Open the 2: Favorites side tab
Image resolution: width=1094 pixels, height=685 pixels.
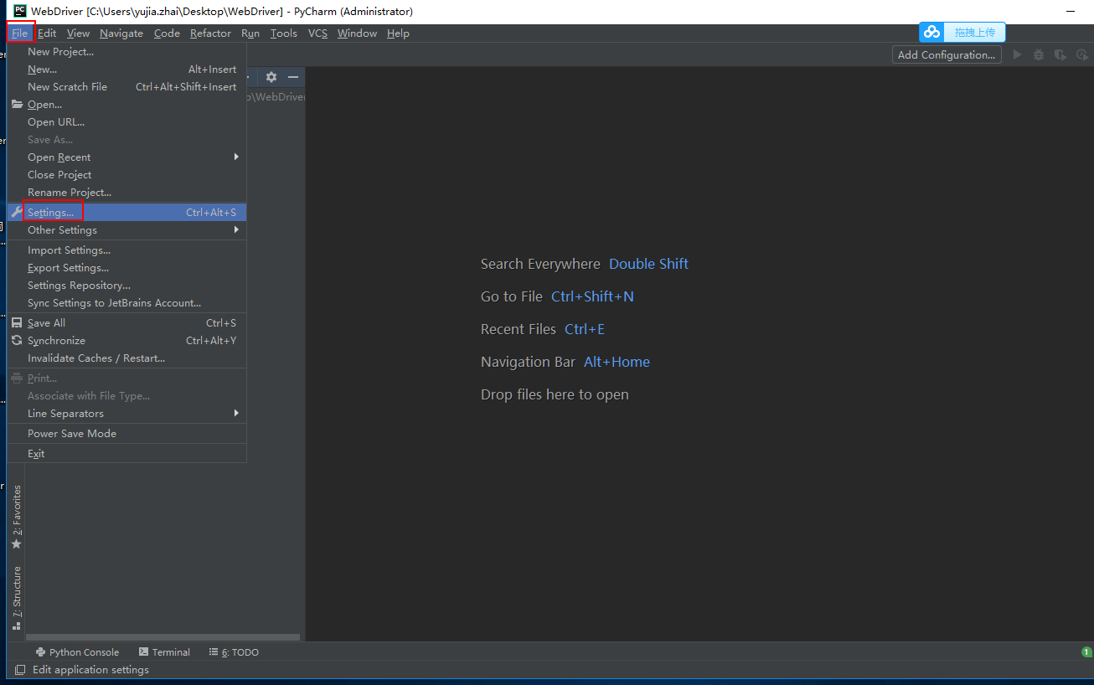tap(16, 517)
